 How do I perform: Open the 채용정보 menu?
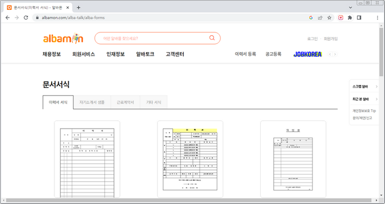[x=52, y=54]
